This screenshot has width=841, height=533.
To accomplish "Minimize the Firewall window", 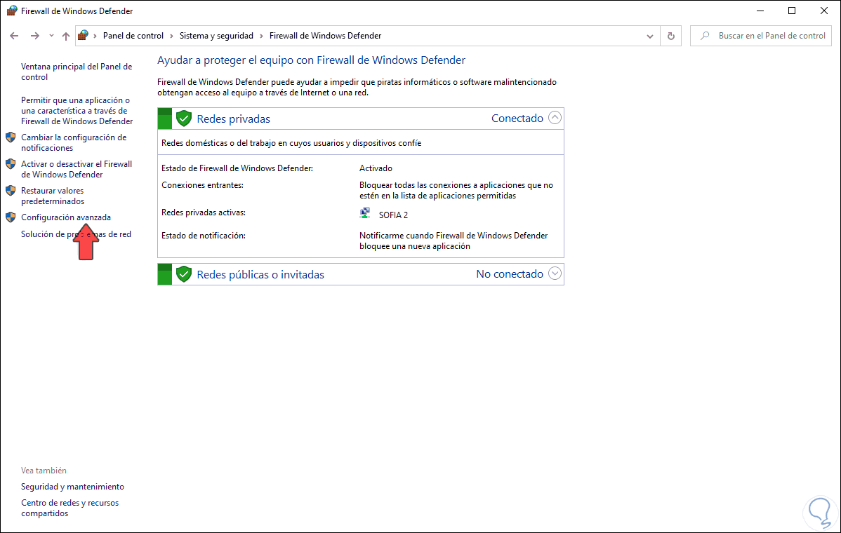I will coord(760,11).
